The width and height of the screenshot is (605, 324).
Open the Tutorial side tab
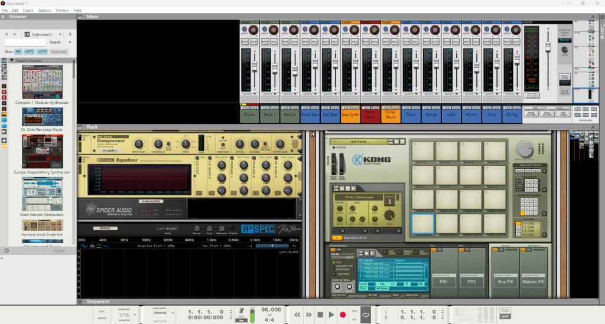pyautogui.click(x=601, y=31)
